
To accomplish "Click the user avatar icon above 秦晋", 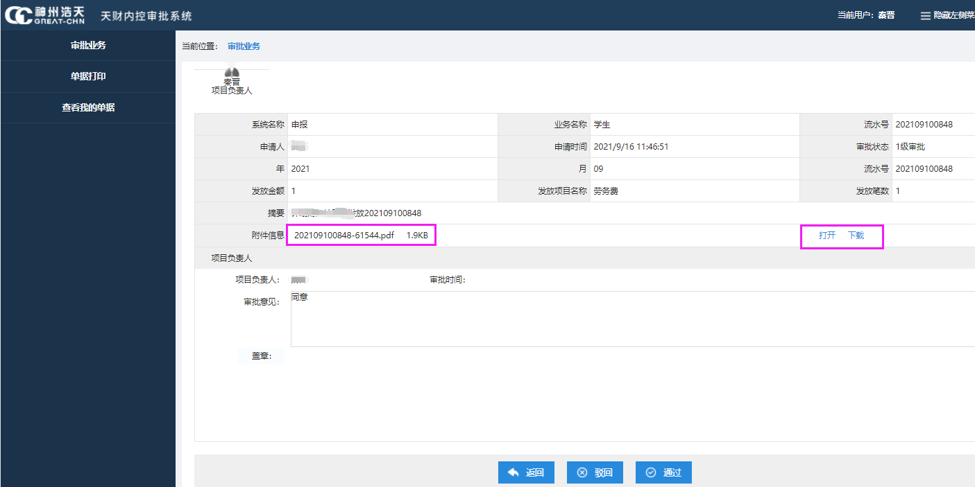I will (232, 73).
